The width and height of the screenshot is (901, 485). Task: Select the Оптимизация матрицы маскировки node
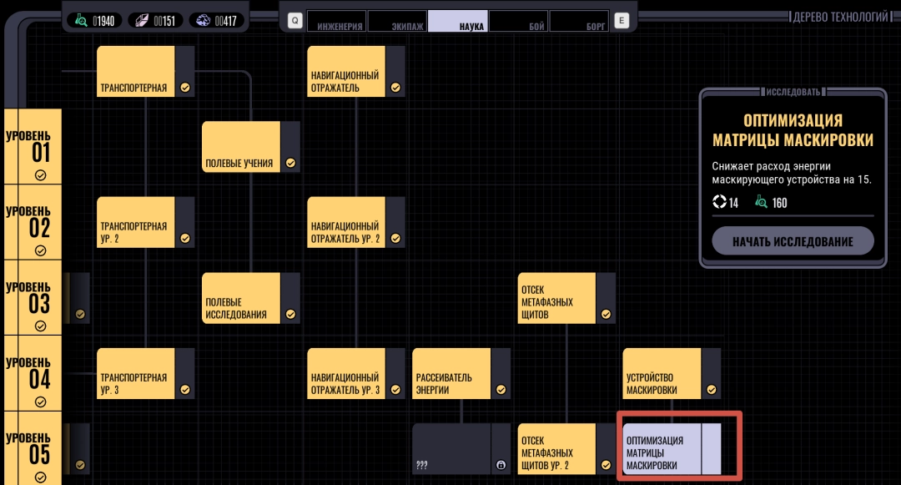click(662, 449)
